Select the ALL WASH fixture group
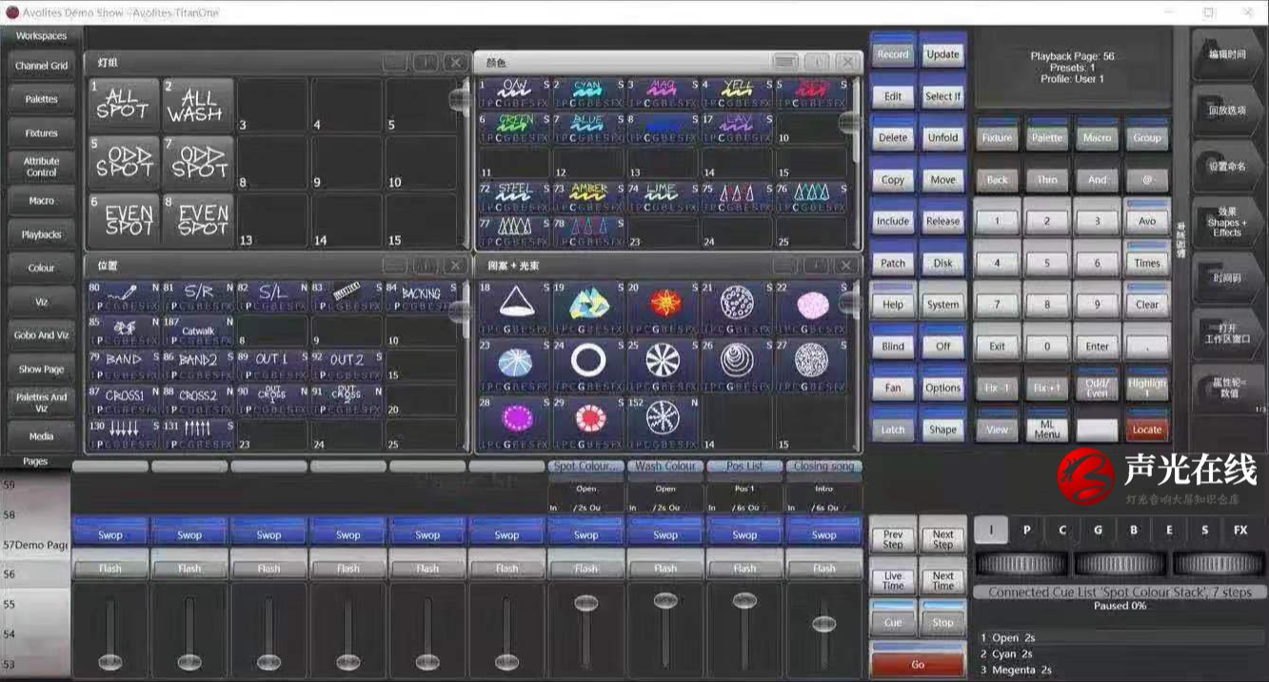The width and height of the screenshot is (1269, 682). (198, 104)
